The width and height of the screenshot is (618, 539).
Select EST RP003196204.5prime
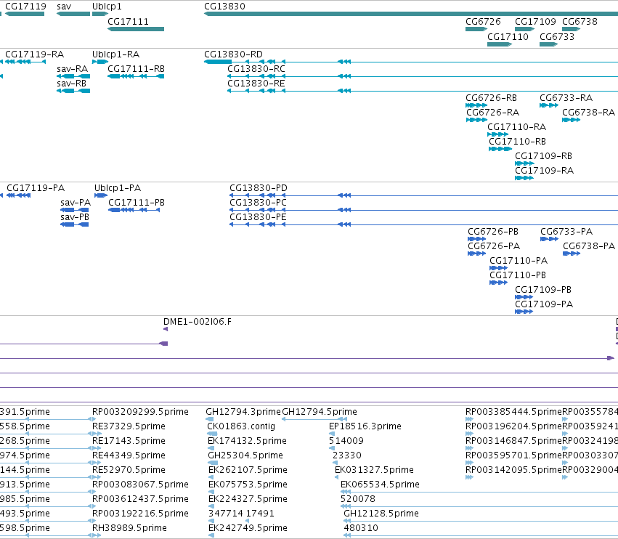tap(513, 426)
